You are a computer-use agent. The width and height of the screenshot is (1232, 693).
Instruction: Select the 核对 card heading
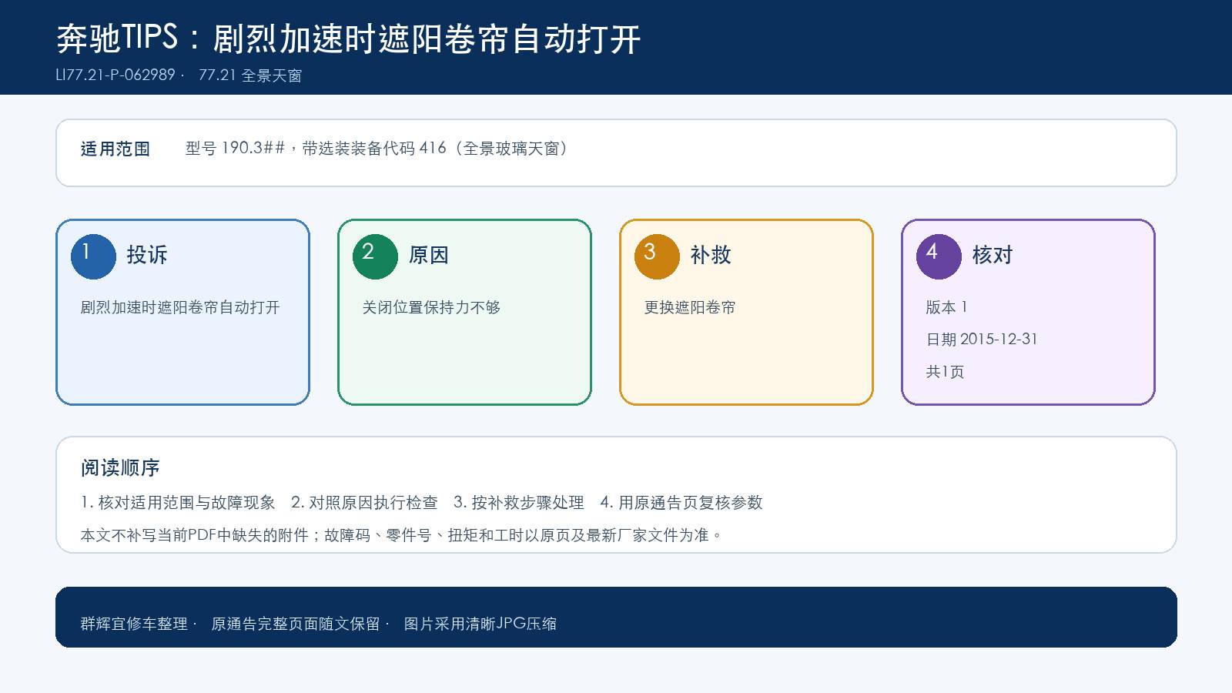[993, 255]
